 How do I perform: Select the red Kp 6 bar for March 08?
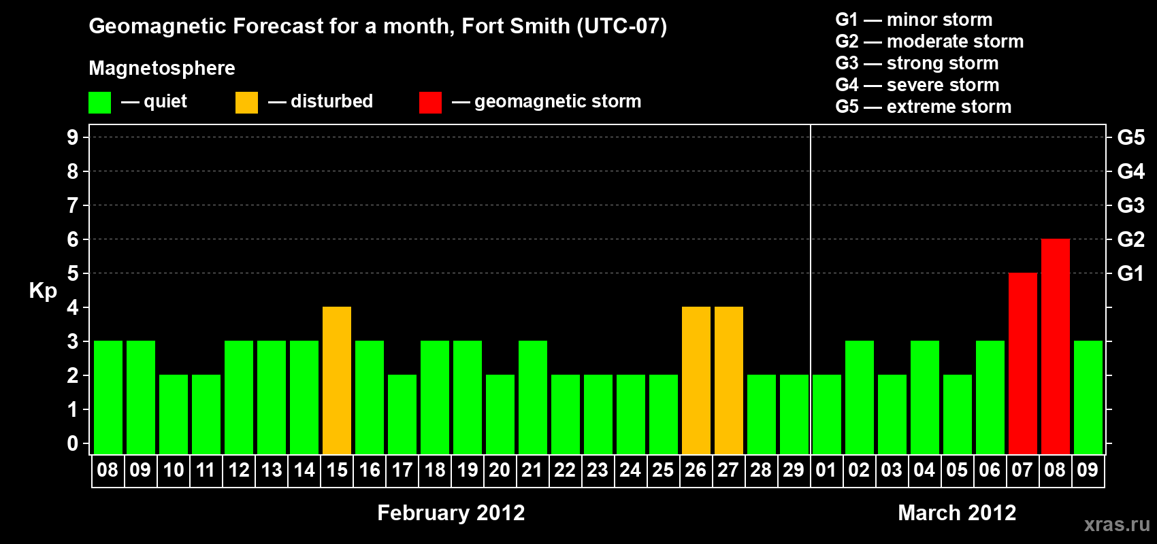(1056, 346)
